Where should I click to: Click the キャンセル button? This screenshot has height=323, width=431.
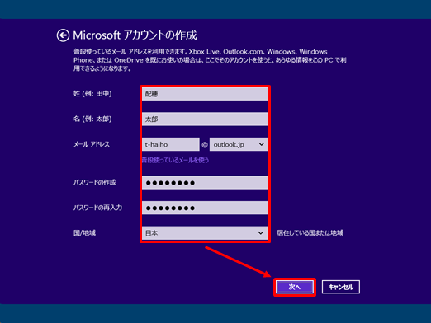point(341,287)
